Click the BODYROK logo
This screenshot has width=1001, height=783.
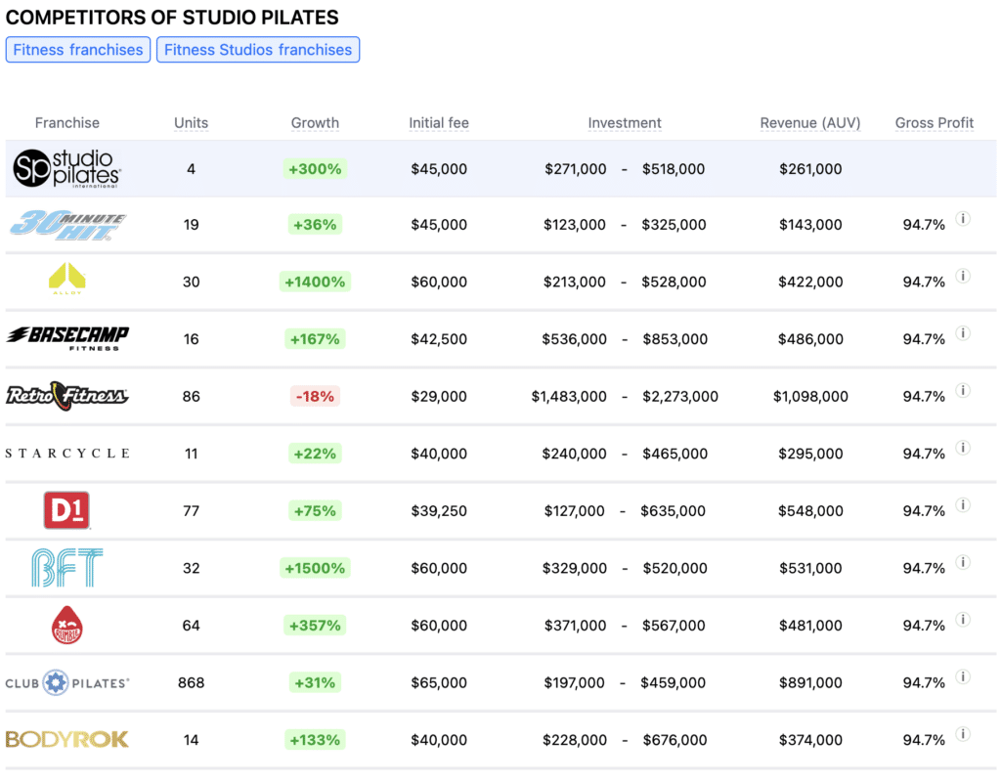click(x=67, y=740)
